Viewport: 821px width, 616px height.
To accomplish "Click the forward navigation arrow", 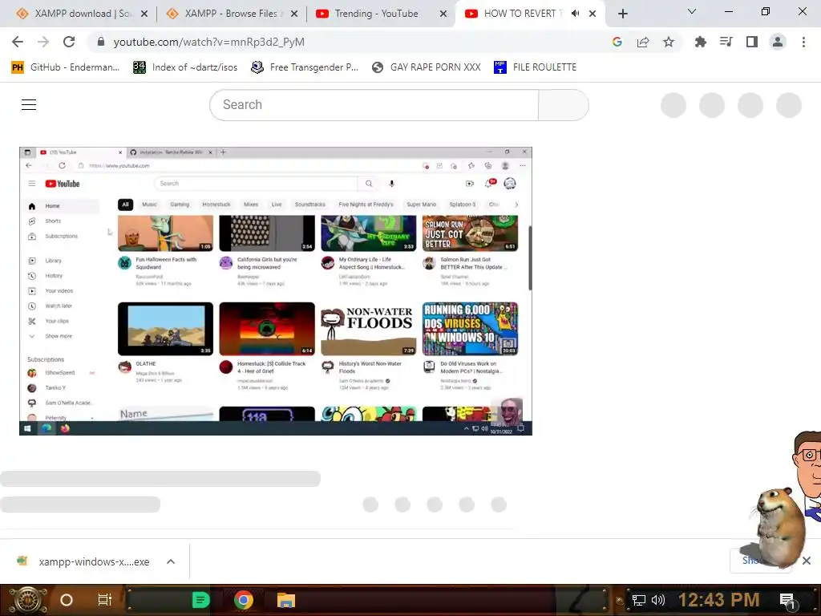I will [x=43, y=42].
